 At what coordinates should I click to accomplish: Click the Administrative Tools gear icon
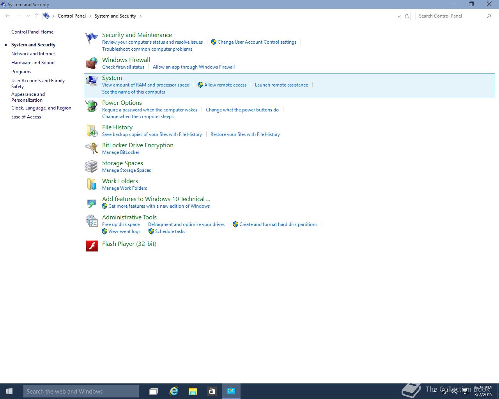(x=92, y=221)
